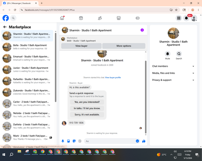Open Zukondo's Studio 1 Bath Apartment chat
Viewport: 202px width, 161px height.
click(x=27, y=92)
